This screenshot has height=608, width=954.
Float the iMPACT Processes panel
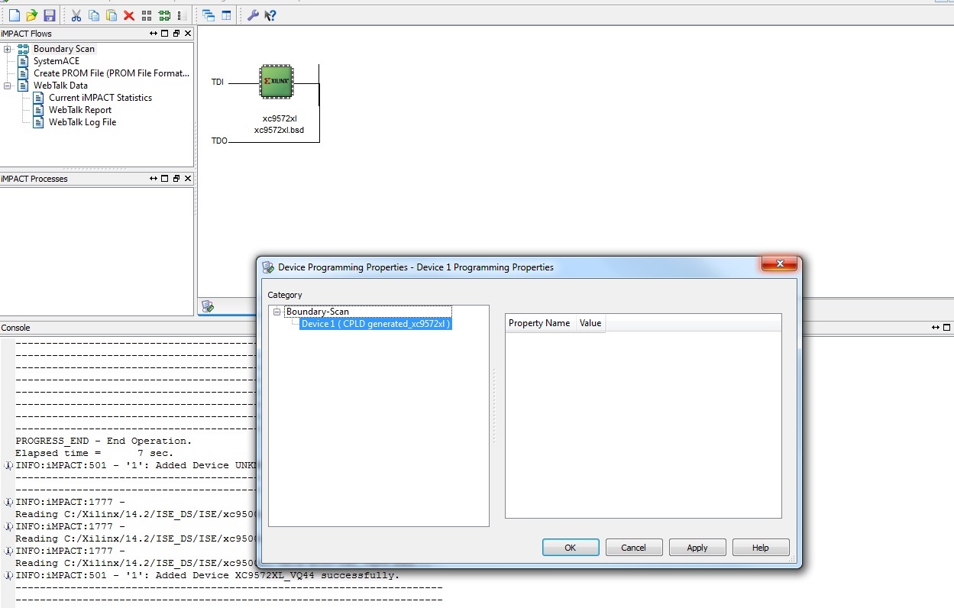[176, 179]
